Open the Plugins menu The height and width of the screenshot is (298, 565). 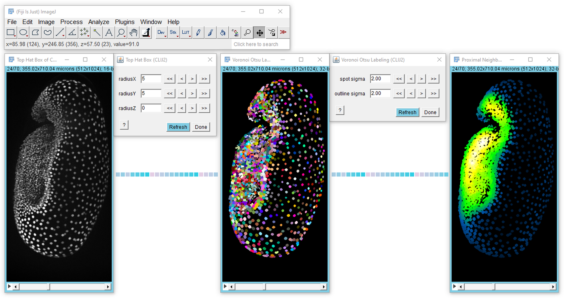coord(125,22)
